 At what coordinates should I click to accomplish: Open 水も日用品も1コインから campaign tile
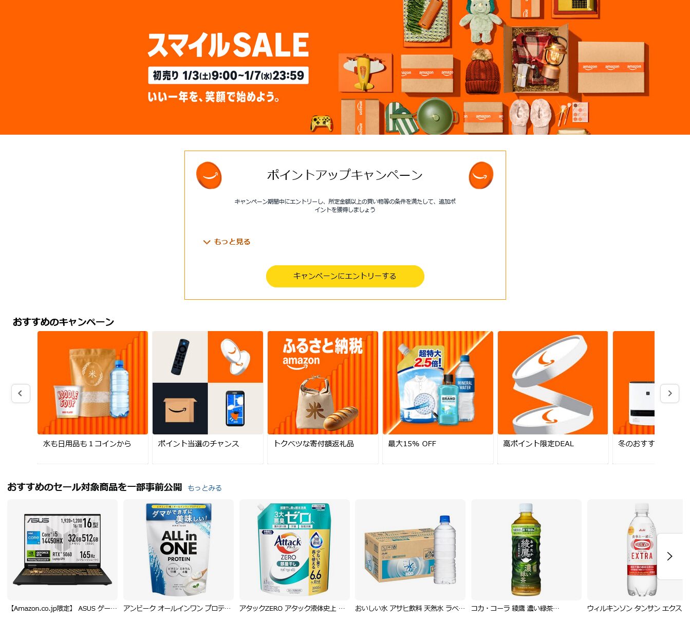[92, 397]
